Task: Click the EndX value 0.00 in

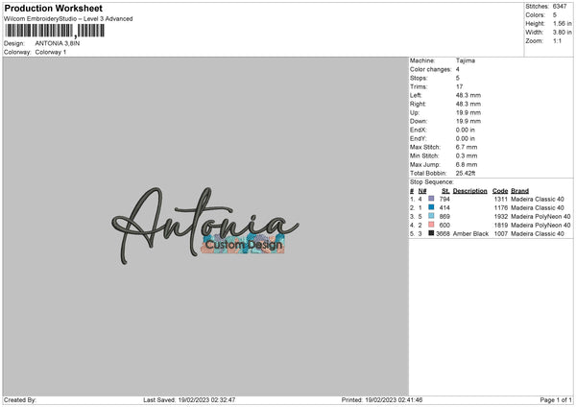Action: click(x=466, y=130)
